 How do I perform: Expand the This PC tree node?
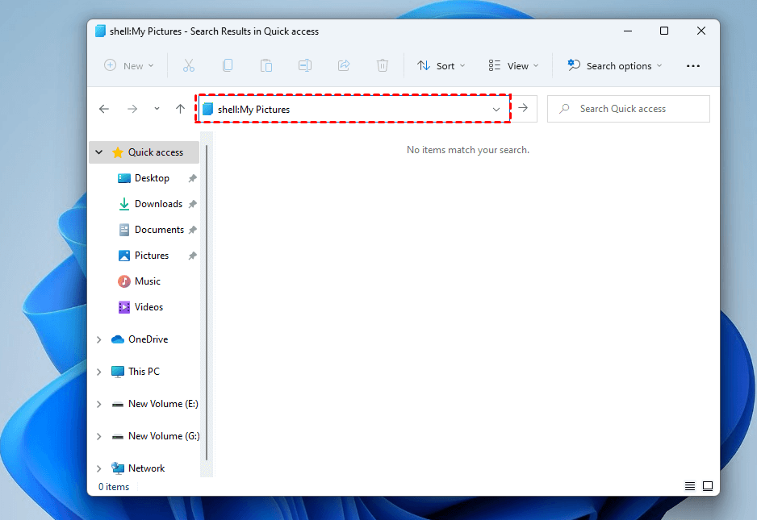click(99, 372)
